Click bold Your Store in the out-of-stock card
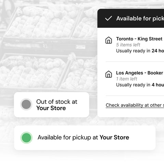The width and height of the screenshot is (164, 164). (51, 108)
